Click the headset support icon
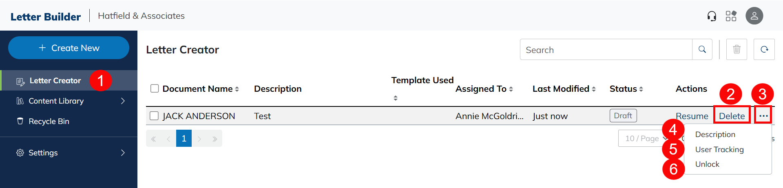This screenshot has width=783, height=188. [712, 16]
